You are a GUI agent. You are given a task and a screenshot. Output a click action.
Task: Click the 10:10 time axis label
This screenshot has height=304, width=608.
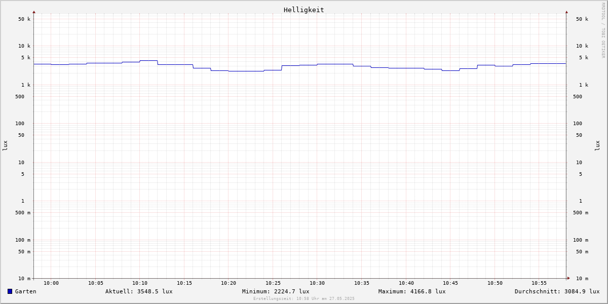[x=140, y=283]
